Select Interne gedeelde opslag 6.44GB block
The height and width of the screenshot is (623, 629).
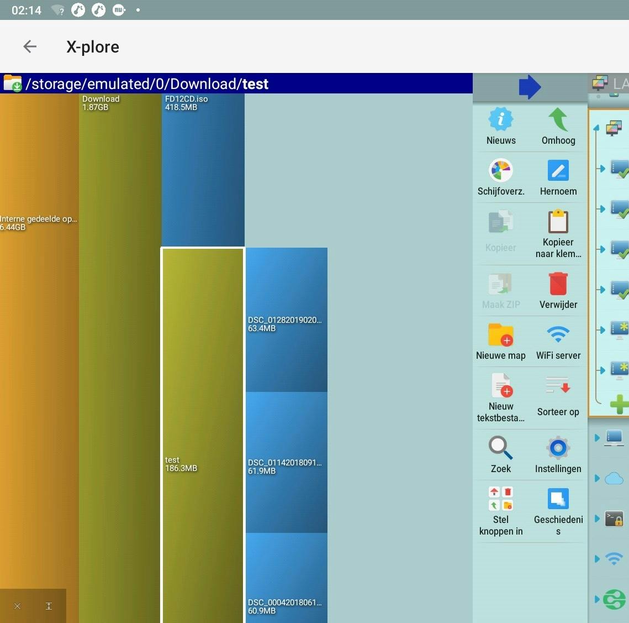39,358
